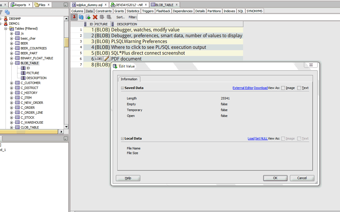Open the sqlplus_dummy.sql editor tab
This screenshot has width=340, height=212.
click(x=89, y=5)
